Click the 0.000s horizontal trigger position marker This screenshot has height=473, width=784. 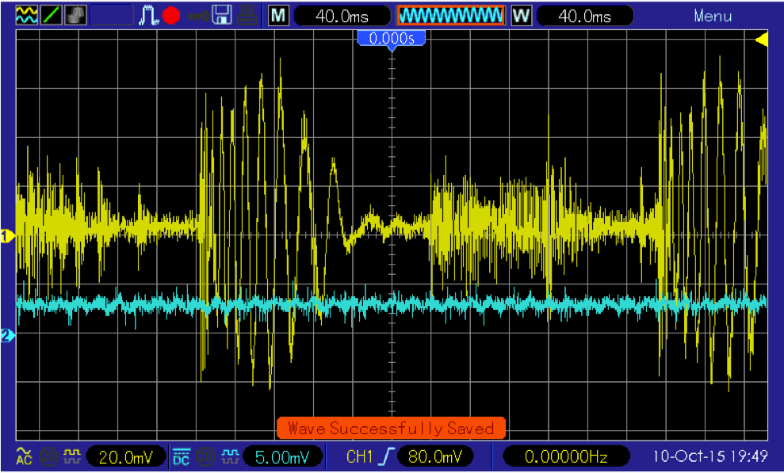tap(392, 39)
